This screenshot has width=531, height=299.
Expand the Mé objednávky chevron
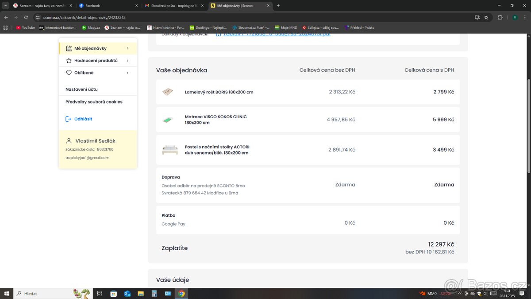[127, 48]
